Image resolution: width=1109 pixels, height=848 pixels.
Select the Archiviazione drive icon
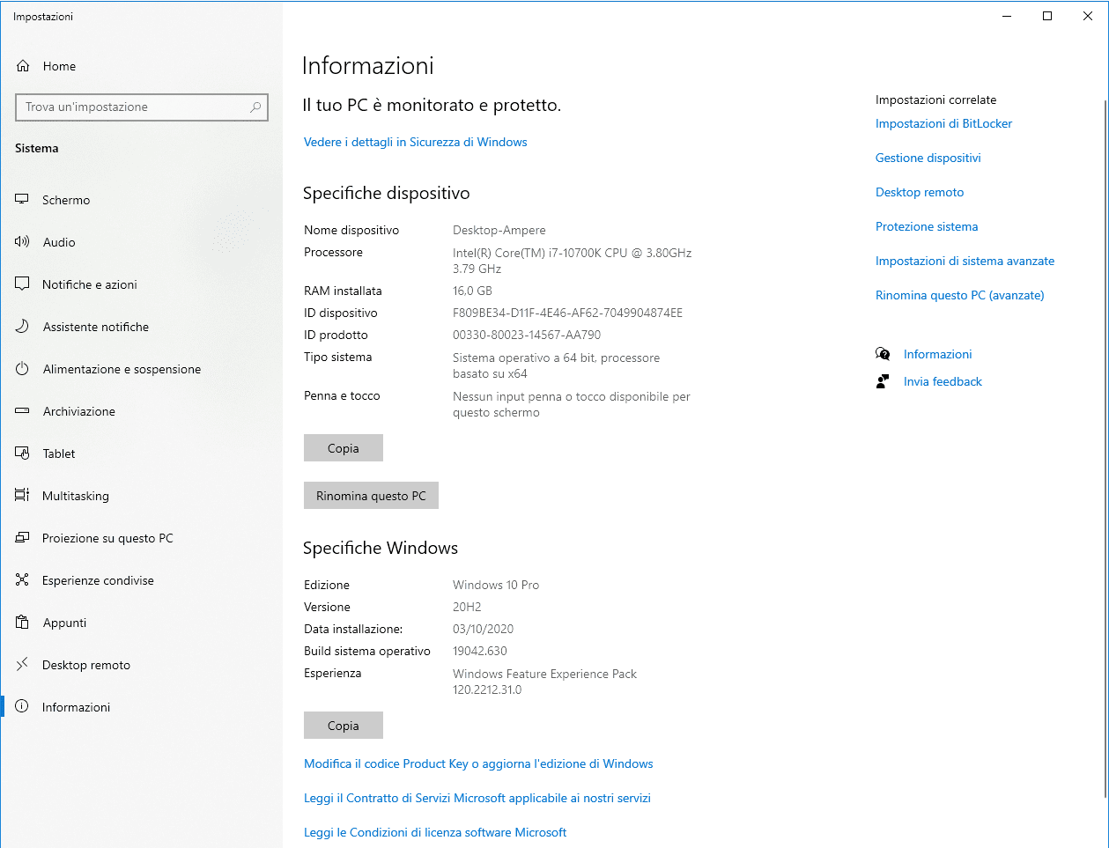(x=23, y=411)
